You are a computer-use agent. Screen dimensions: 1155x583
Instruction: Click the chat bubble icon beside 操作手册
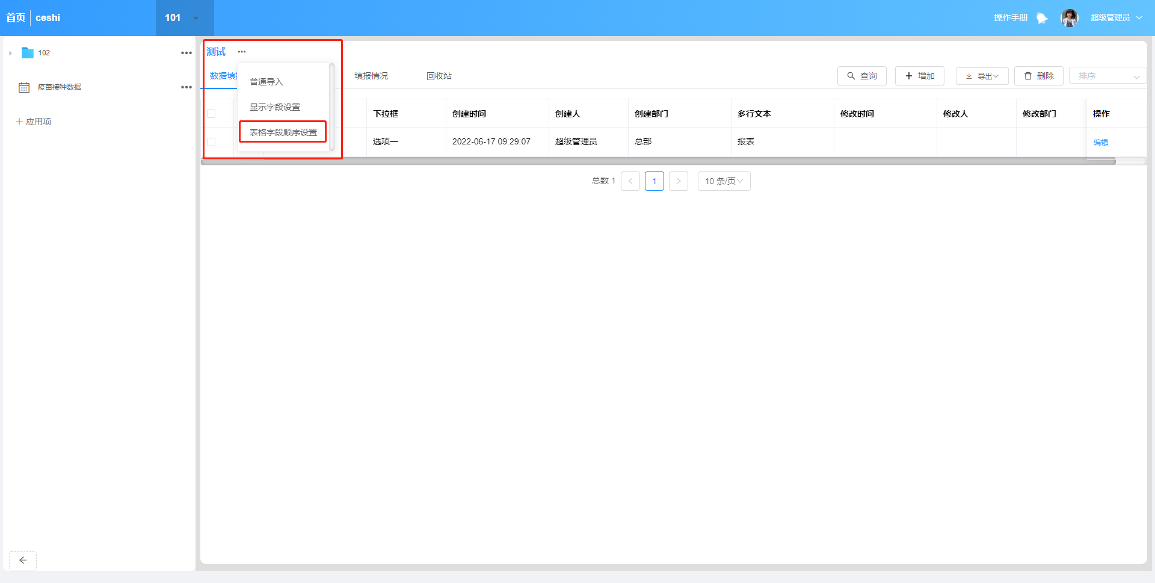1042,18
